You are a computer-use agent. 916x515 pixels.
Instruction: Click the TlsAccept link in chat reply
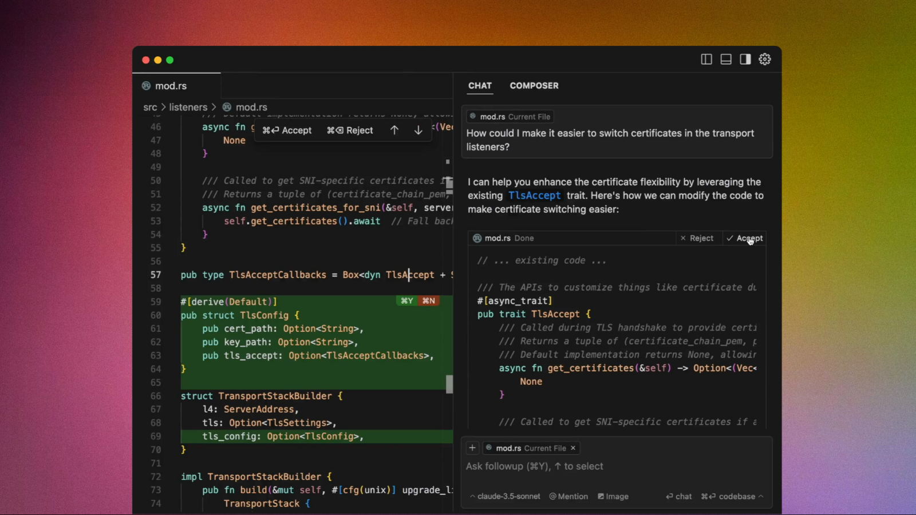coord(535,196)
